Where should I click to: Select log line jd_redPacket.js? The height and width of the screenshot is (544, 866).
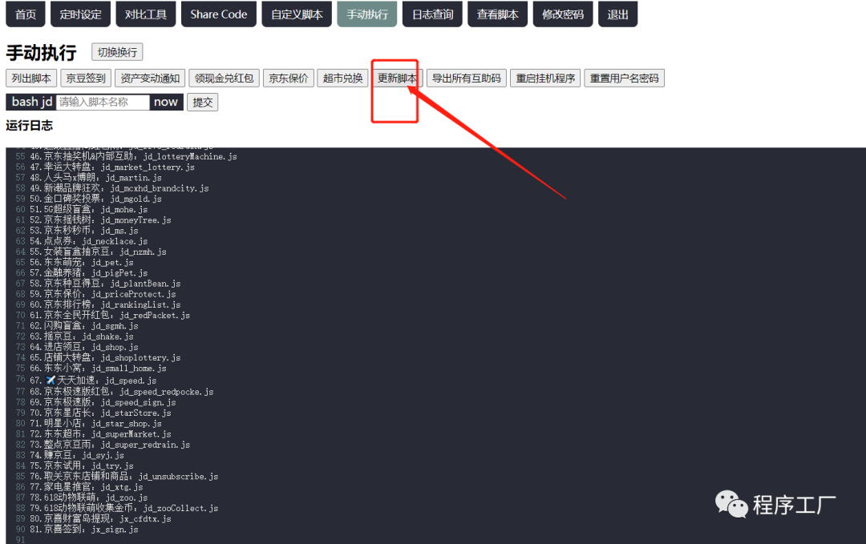pos(110,316)
